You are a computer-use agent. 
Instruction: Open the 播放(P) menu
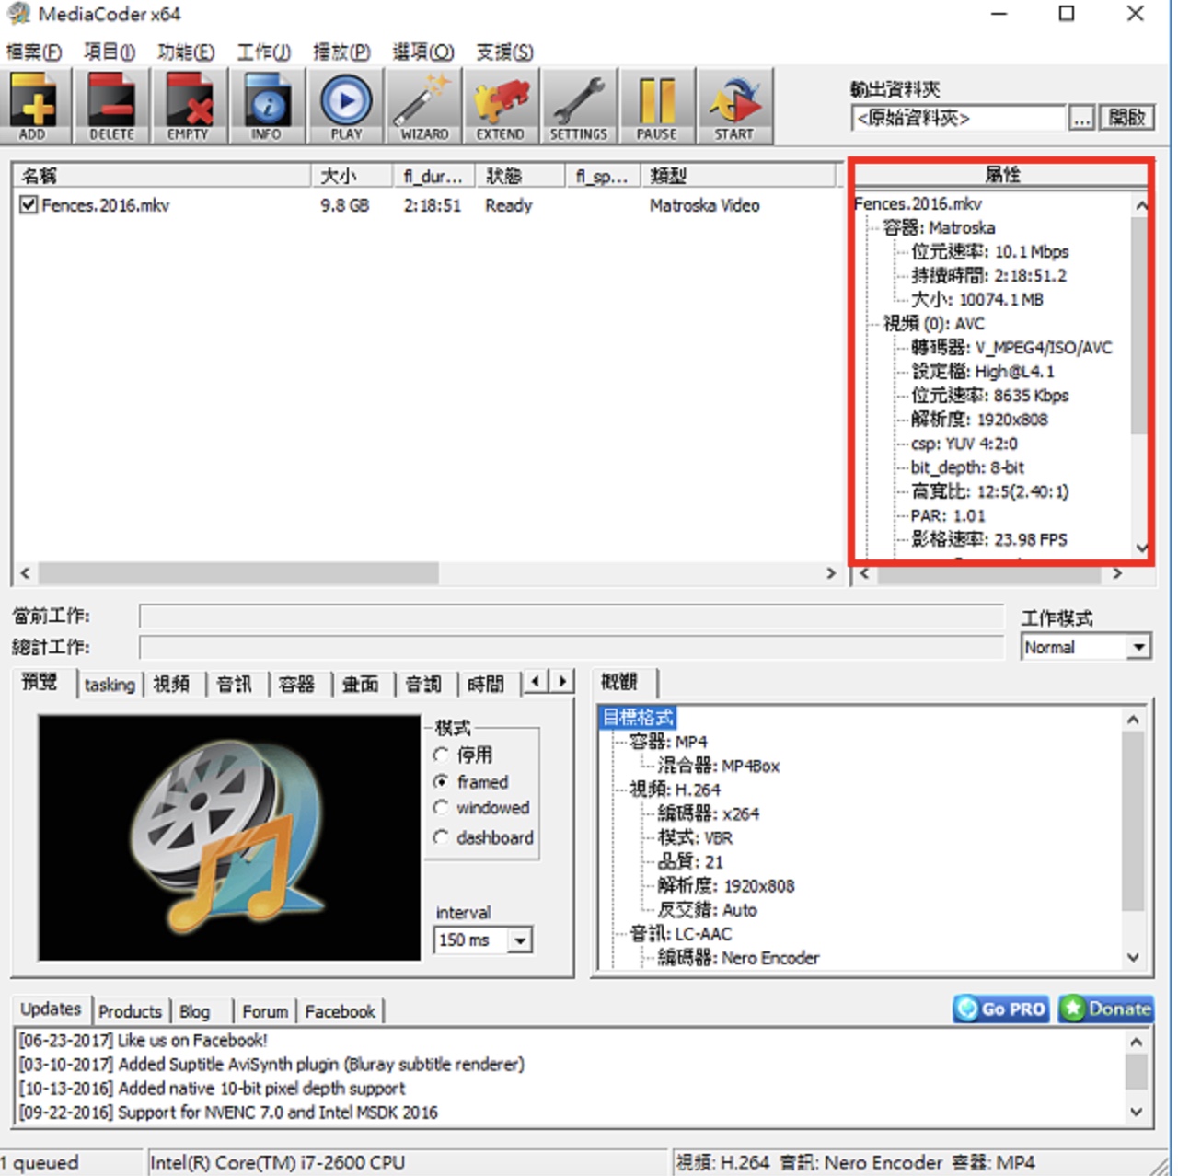pos(341,52)
